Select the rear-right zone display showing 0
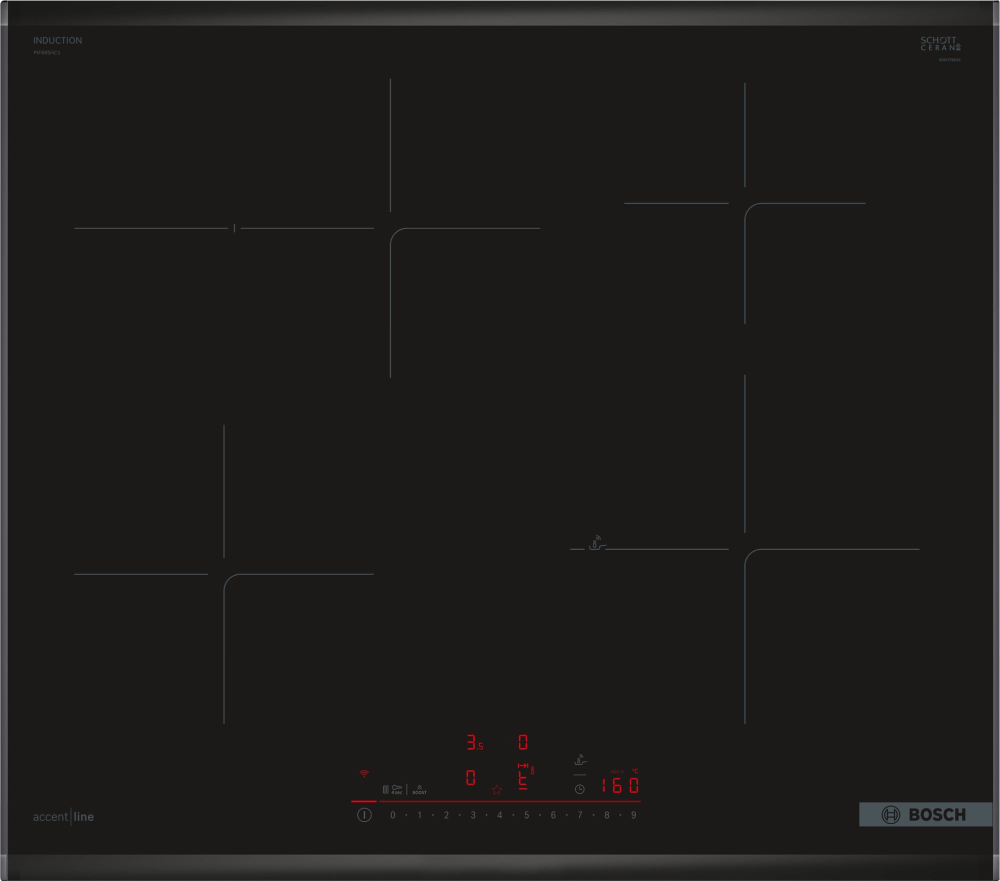The height and width of the screenshot is (881, 1000). pyautogui.click(x=523, y=743)
